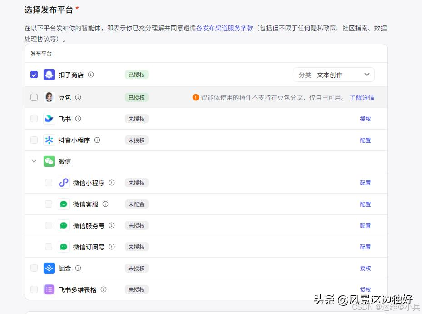422x314 pixels.
Task: Click the 抖音小程序 icon
Action: (49, 140)
